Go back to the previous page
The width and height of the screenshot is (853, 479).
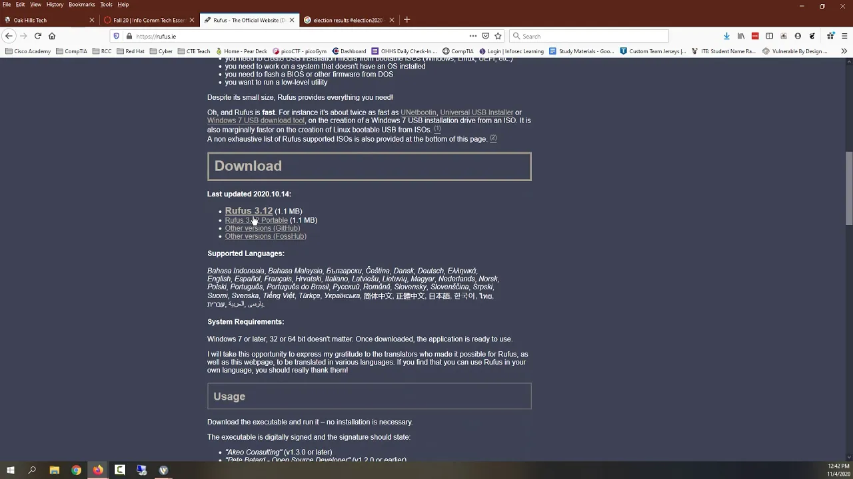pos(8,36)
